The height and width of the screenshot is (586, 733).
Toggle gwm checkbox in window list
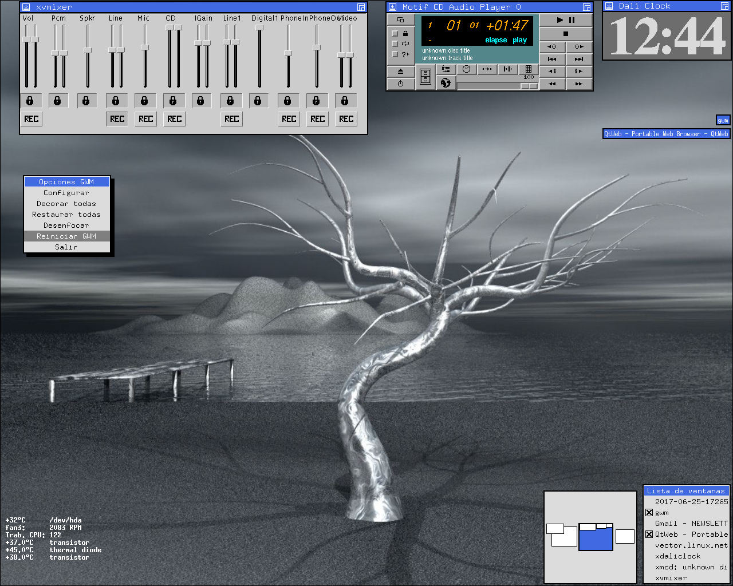click(649, 513)
